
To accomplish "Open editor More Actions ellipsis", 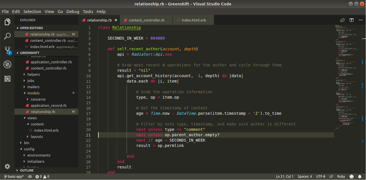I will point(360,20).
